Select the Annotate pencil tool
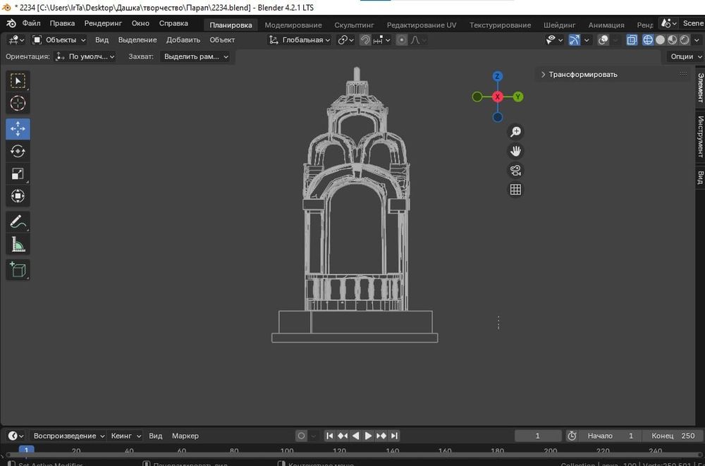705x466 pixels. point(18,222)
